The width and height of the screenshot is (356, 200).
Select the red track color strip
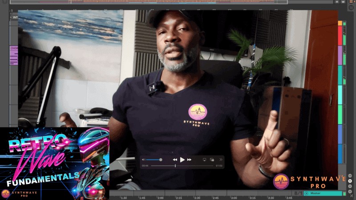(x=340, y=36)
